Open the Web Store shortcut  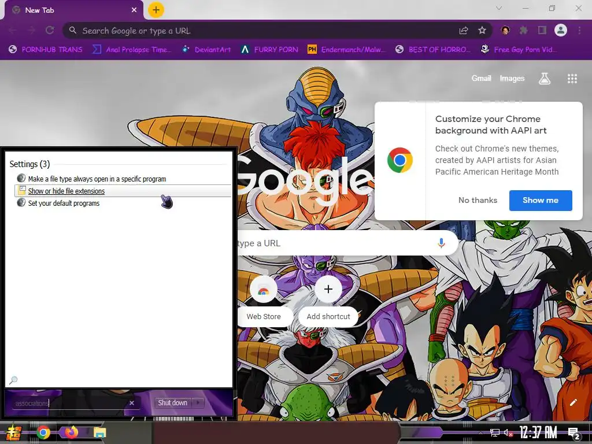pos(264,300)
